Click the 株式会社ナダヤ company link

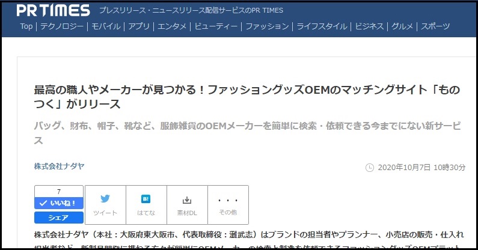click(59, 166)
